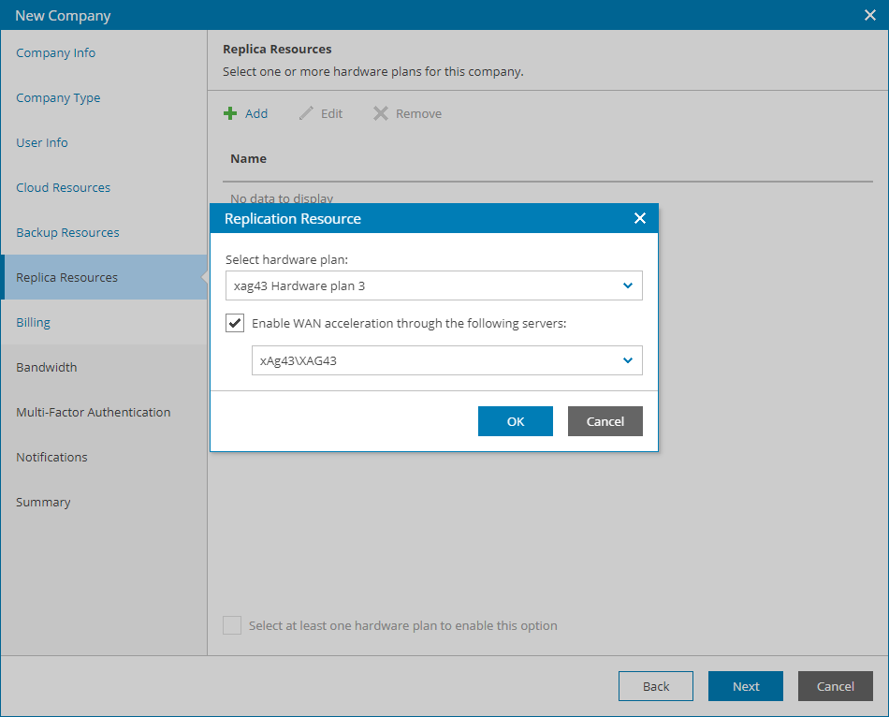
Task: Select Backup Resources step
Action: pyautogui.click(x=67, y=232)
